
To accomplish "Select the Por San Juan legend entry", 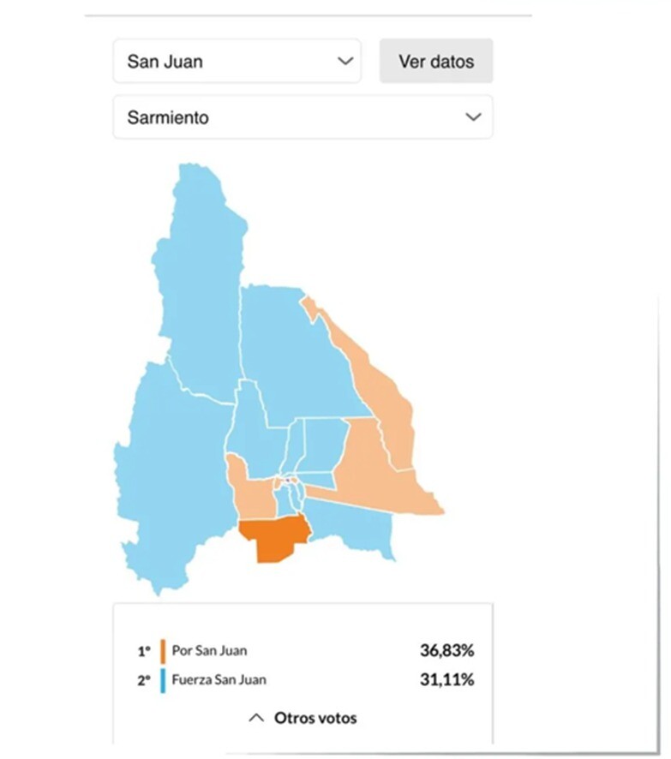I will pyautogui.click(x=208, y=650).
